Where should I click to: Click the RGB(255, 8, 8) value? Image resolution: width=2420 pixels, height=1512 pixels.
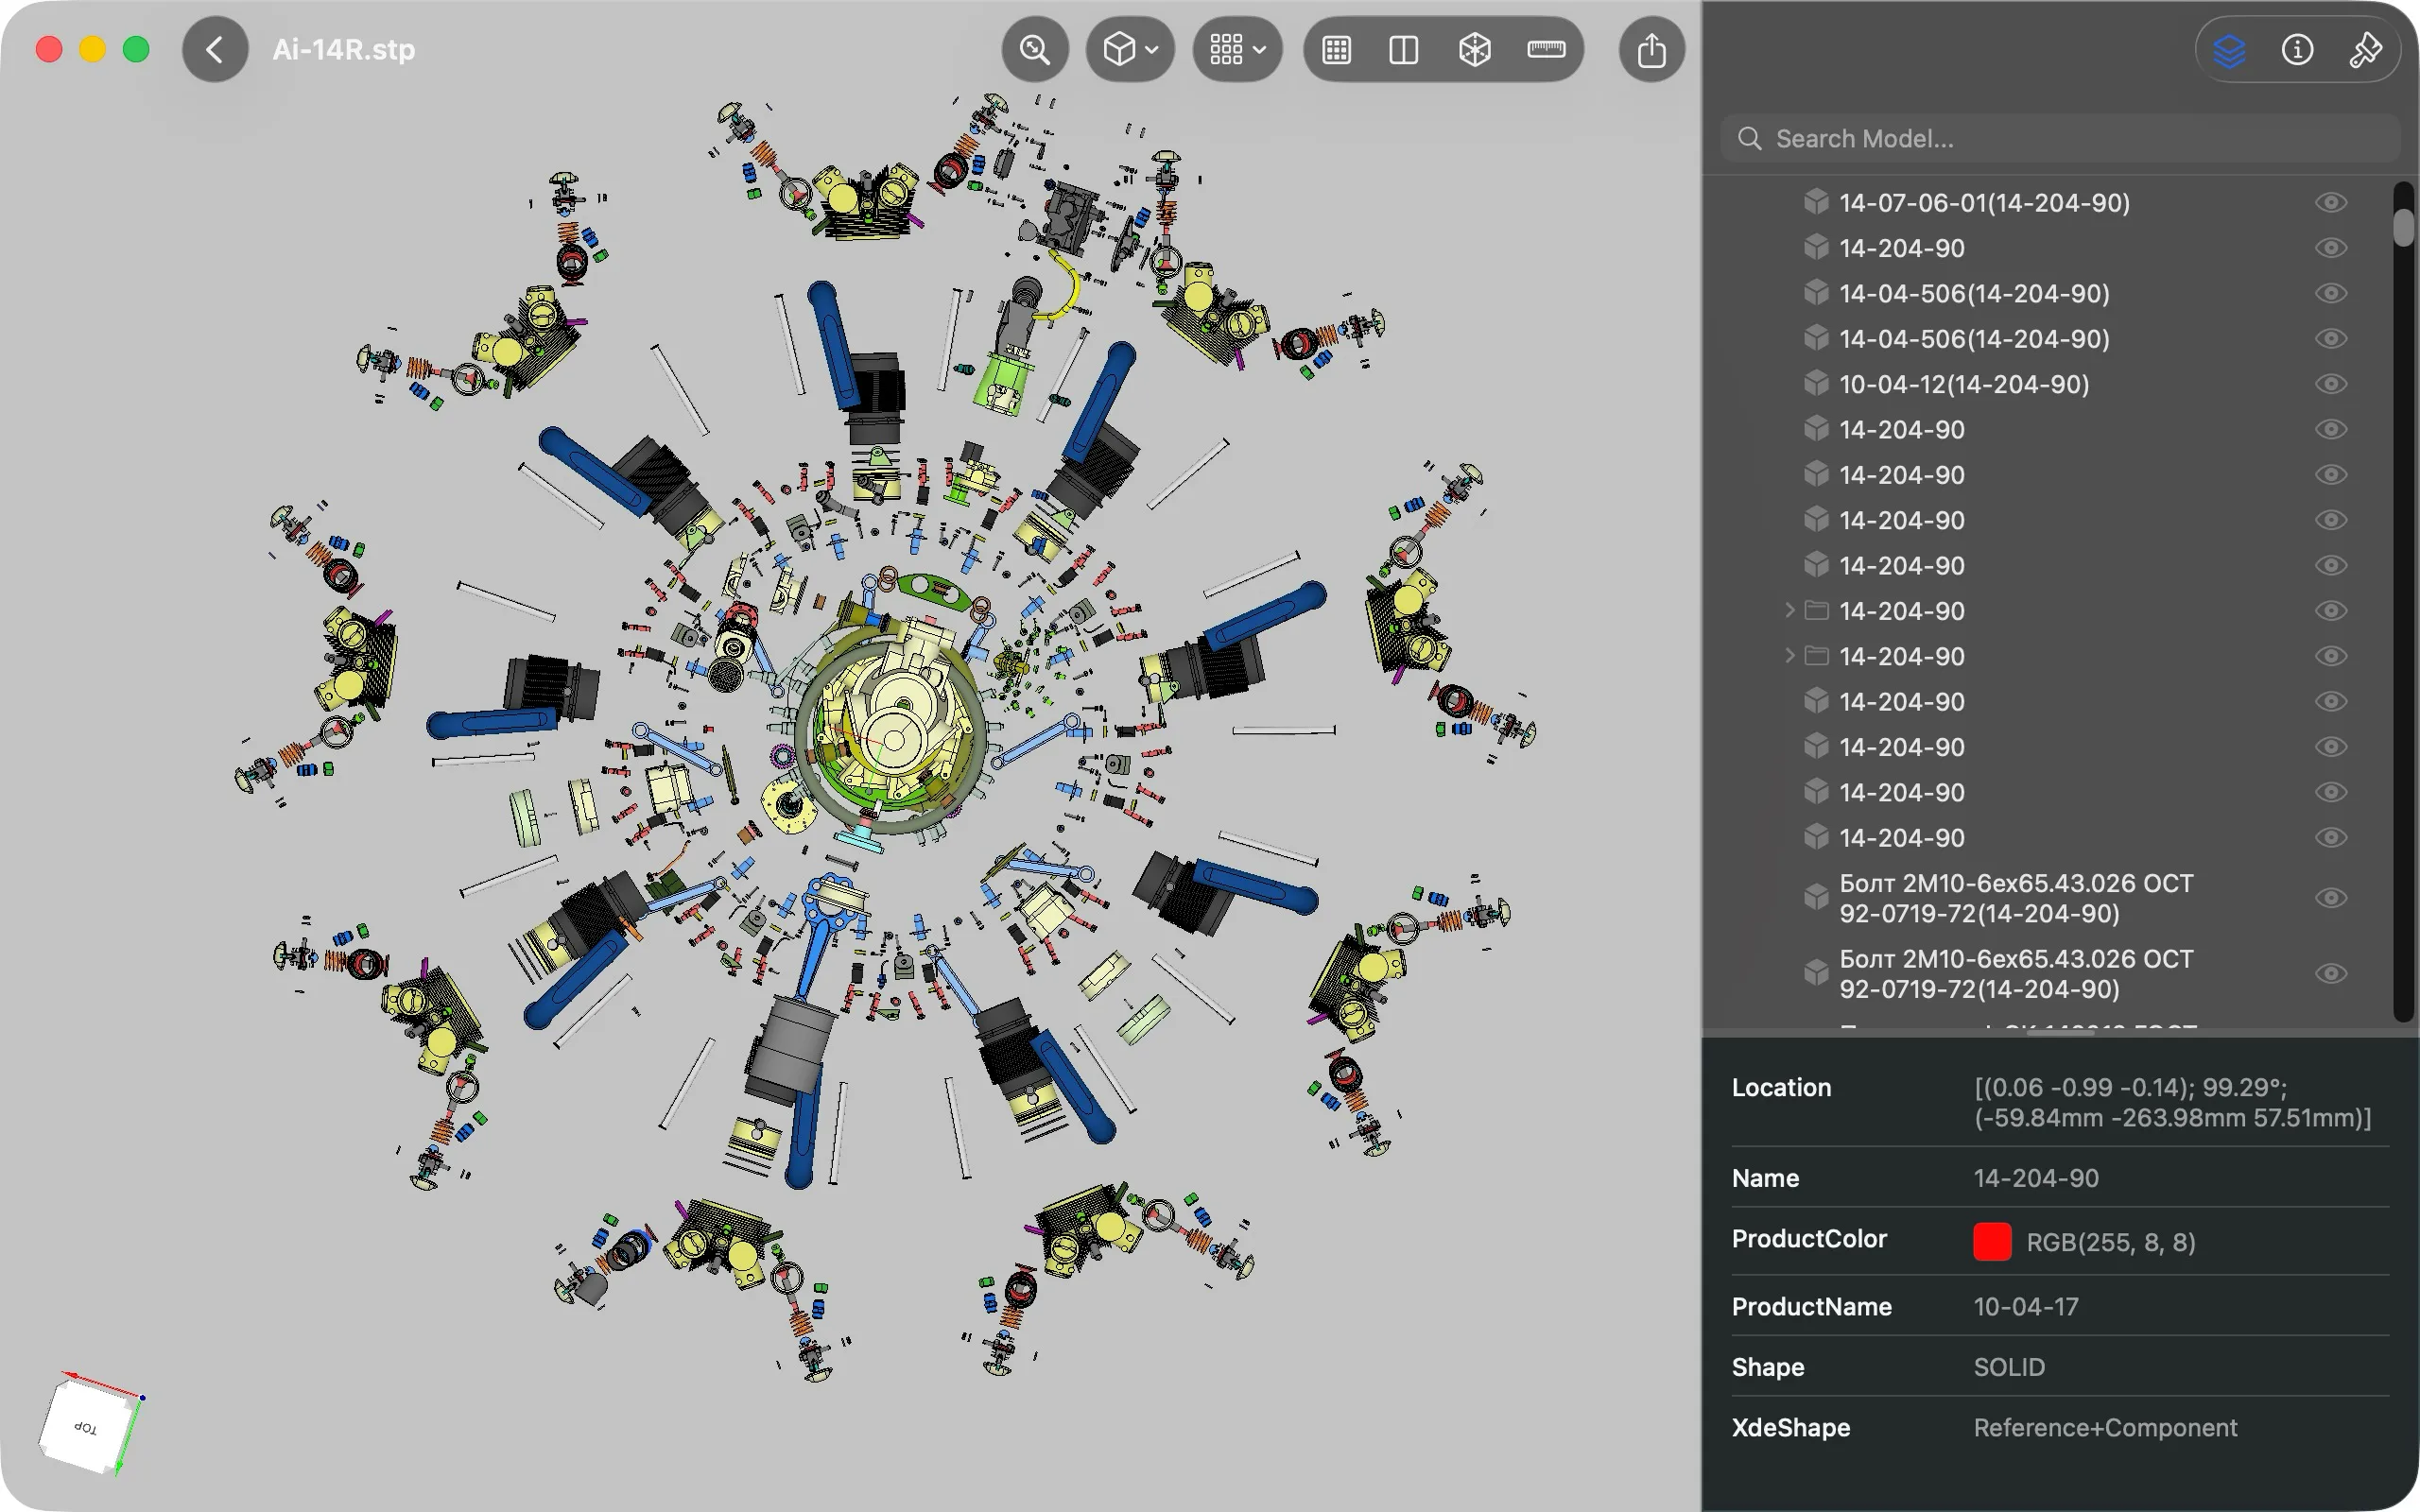click(2110, 1242)
